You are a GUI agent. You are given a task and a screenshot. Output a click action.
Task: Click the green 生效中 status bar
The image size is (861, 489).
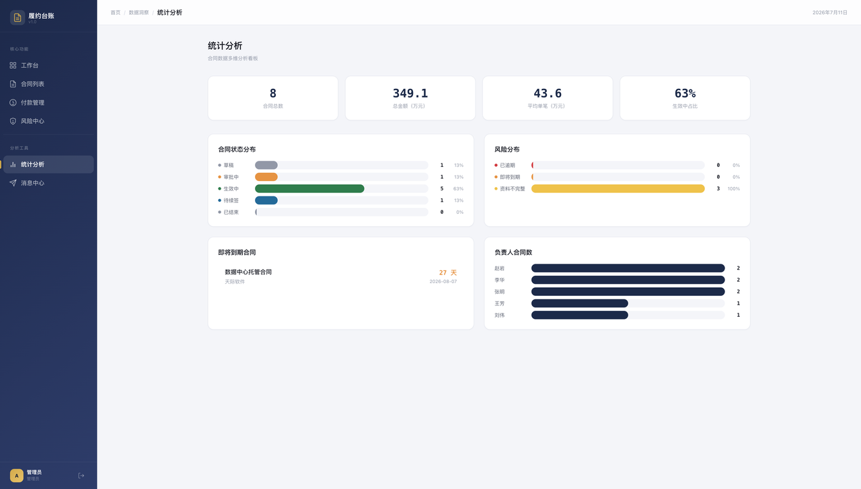pos(309,188)
